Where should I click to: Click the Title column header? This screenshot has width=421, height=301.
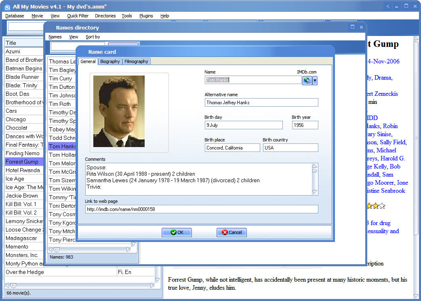click(24, 43)
